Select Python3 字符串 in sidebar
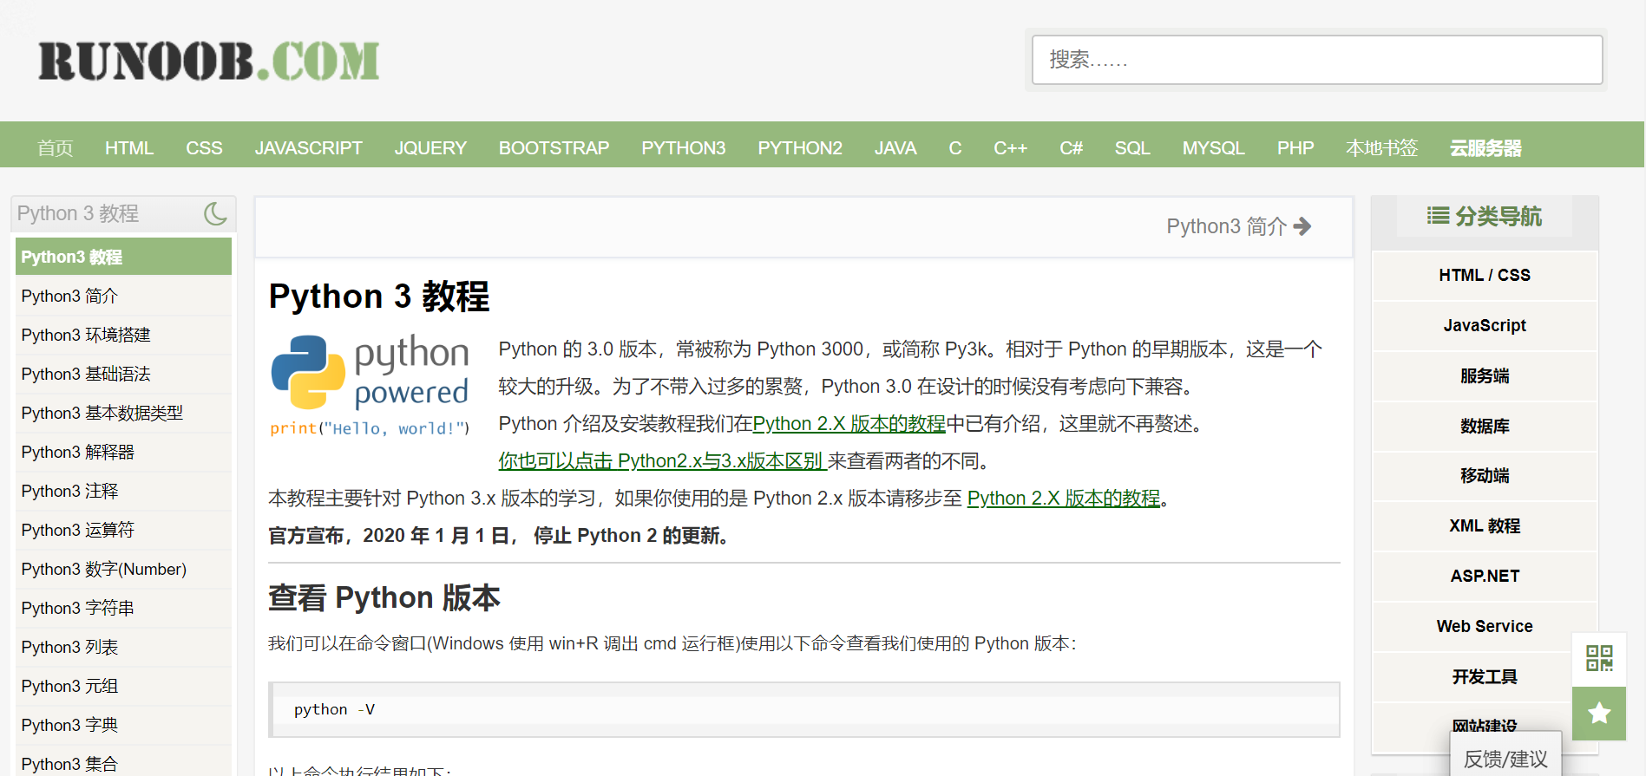Viewport: 1646px width, 776px height. coord(123,608)
